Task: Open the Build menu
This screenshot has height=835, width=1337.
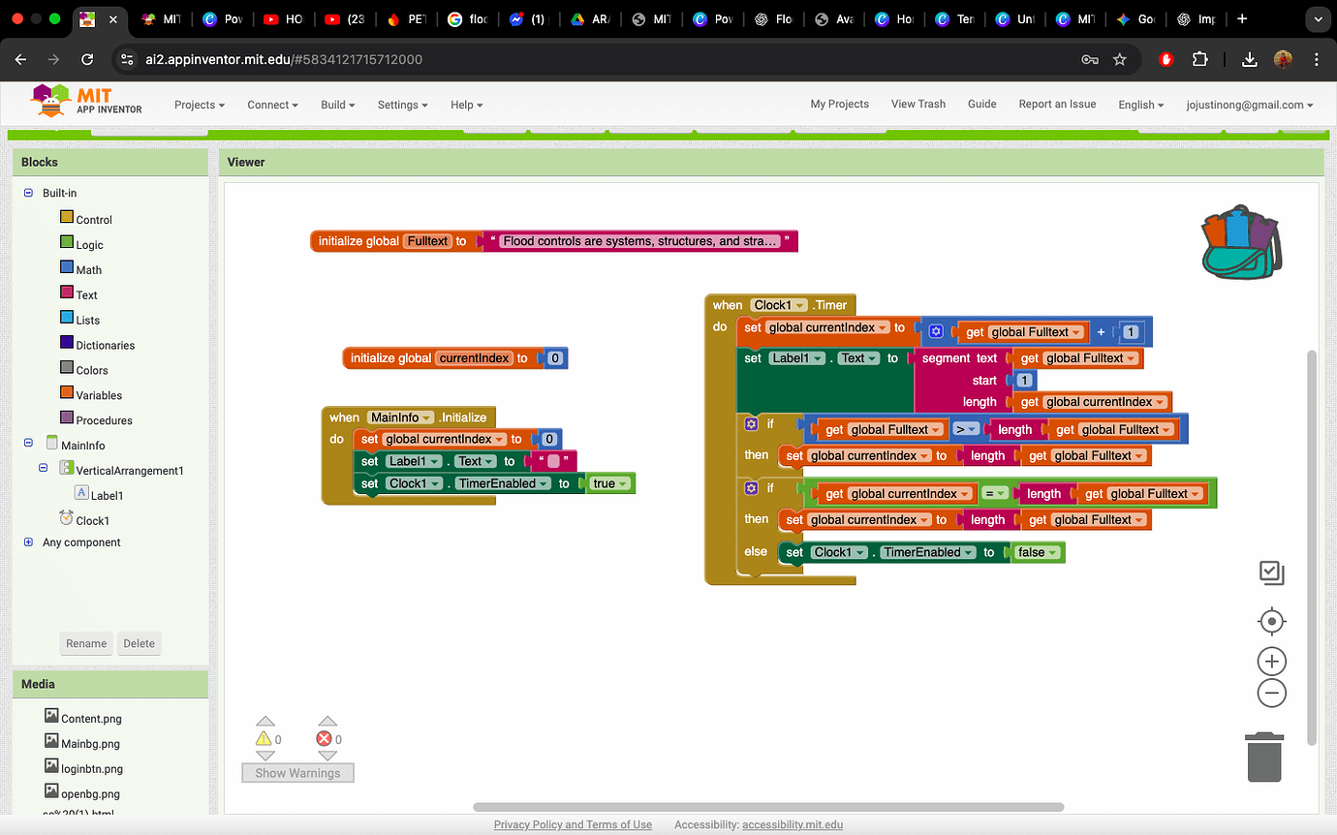Action: tap(336, 105)
